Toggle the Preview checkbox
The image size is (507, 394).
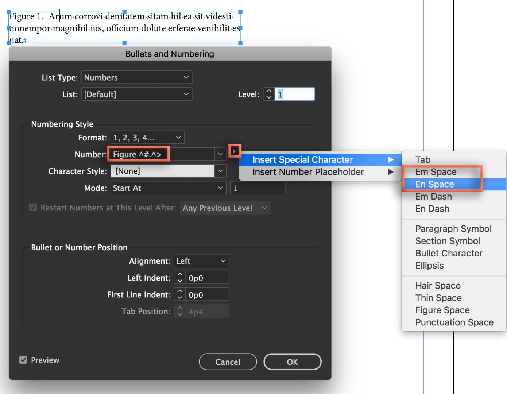pyautogui.click(x=23, y=360)
